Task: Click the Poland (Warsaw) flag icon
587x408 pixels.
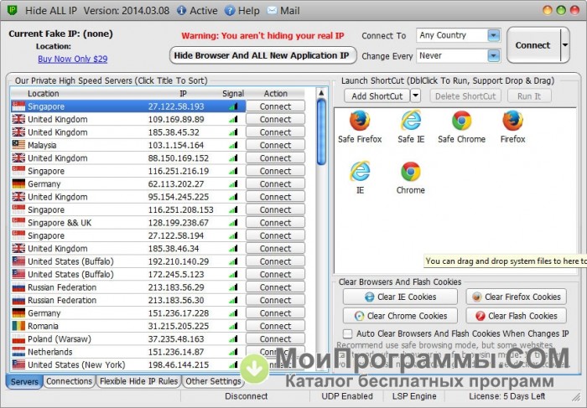Action: point(18,339)
